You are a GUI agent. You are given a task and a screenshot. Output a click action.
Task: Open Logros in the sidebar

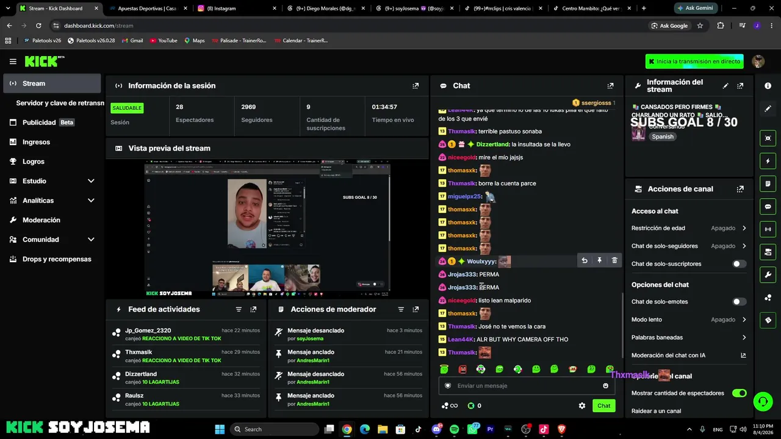click(52, 162)
